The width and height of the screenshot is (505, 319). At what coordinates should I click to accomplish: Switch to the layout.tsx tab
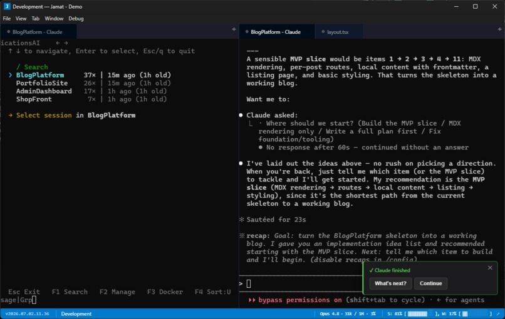(x=338, y=32)
